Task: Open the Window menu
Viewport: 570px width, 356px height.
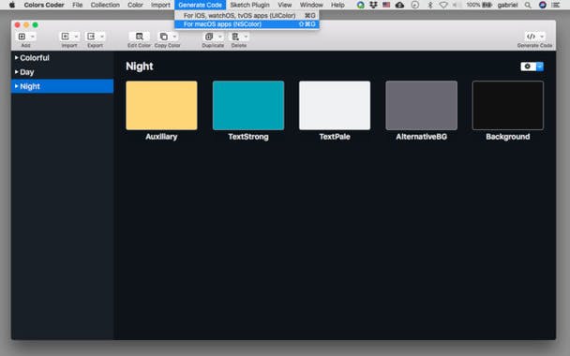Action: (x=311, y=5)
